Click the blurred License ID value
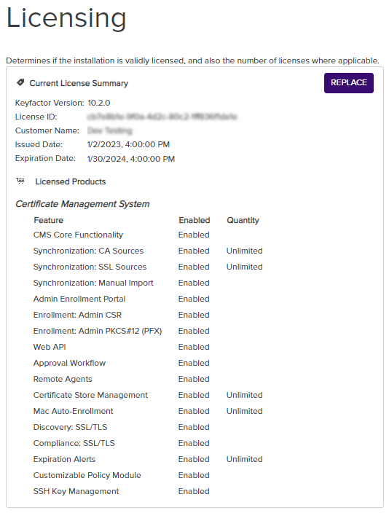Image resolution: width=389 pixels, height=513 pixels. 162,117
